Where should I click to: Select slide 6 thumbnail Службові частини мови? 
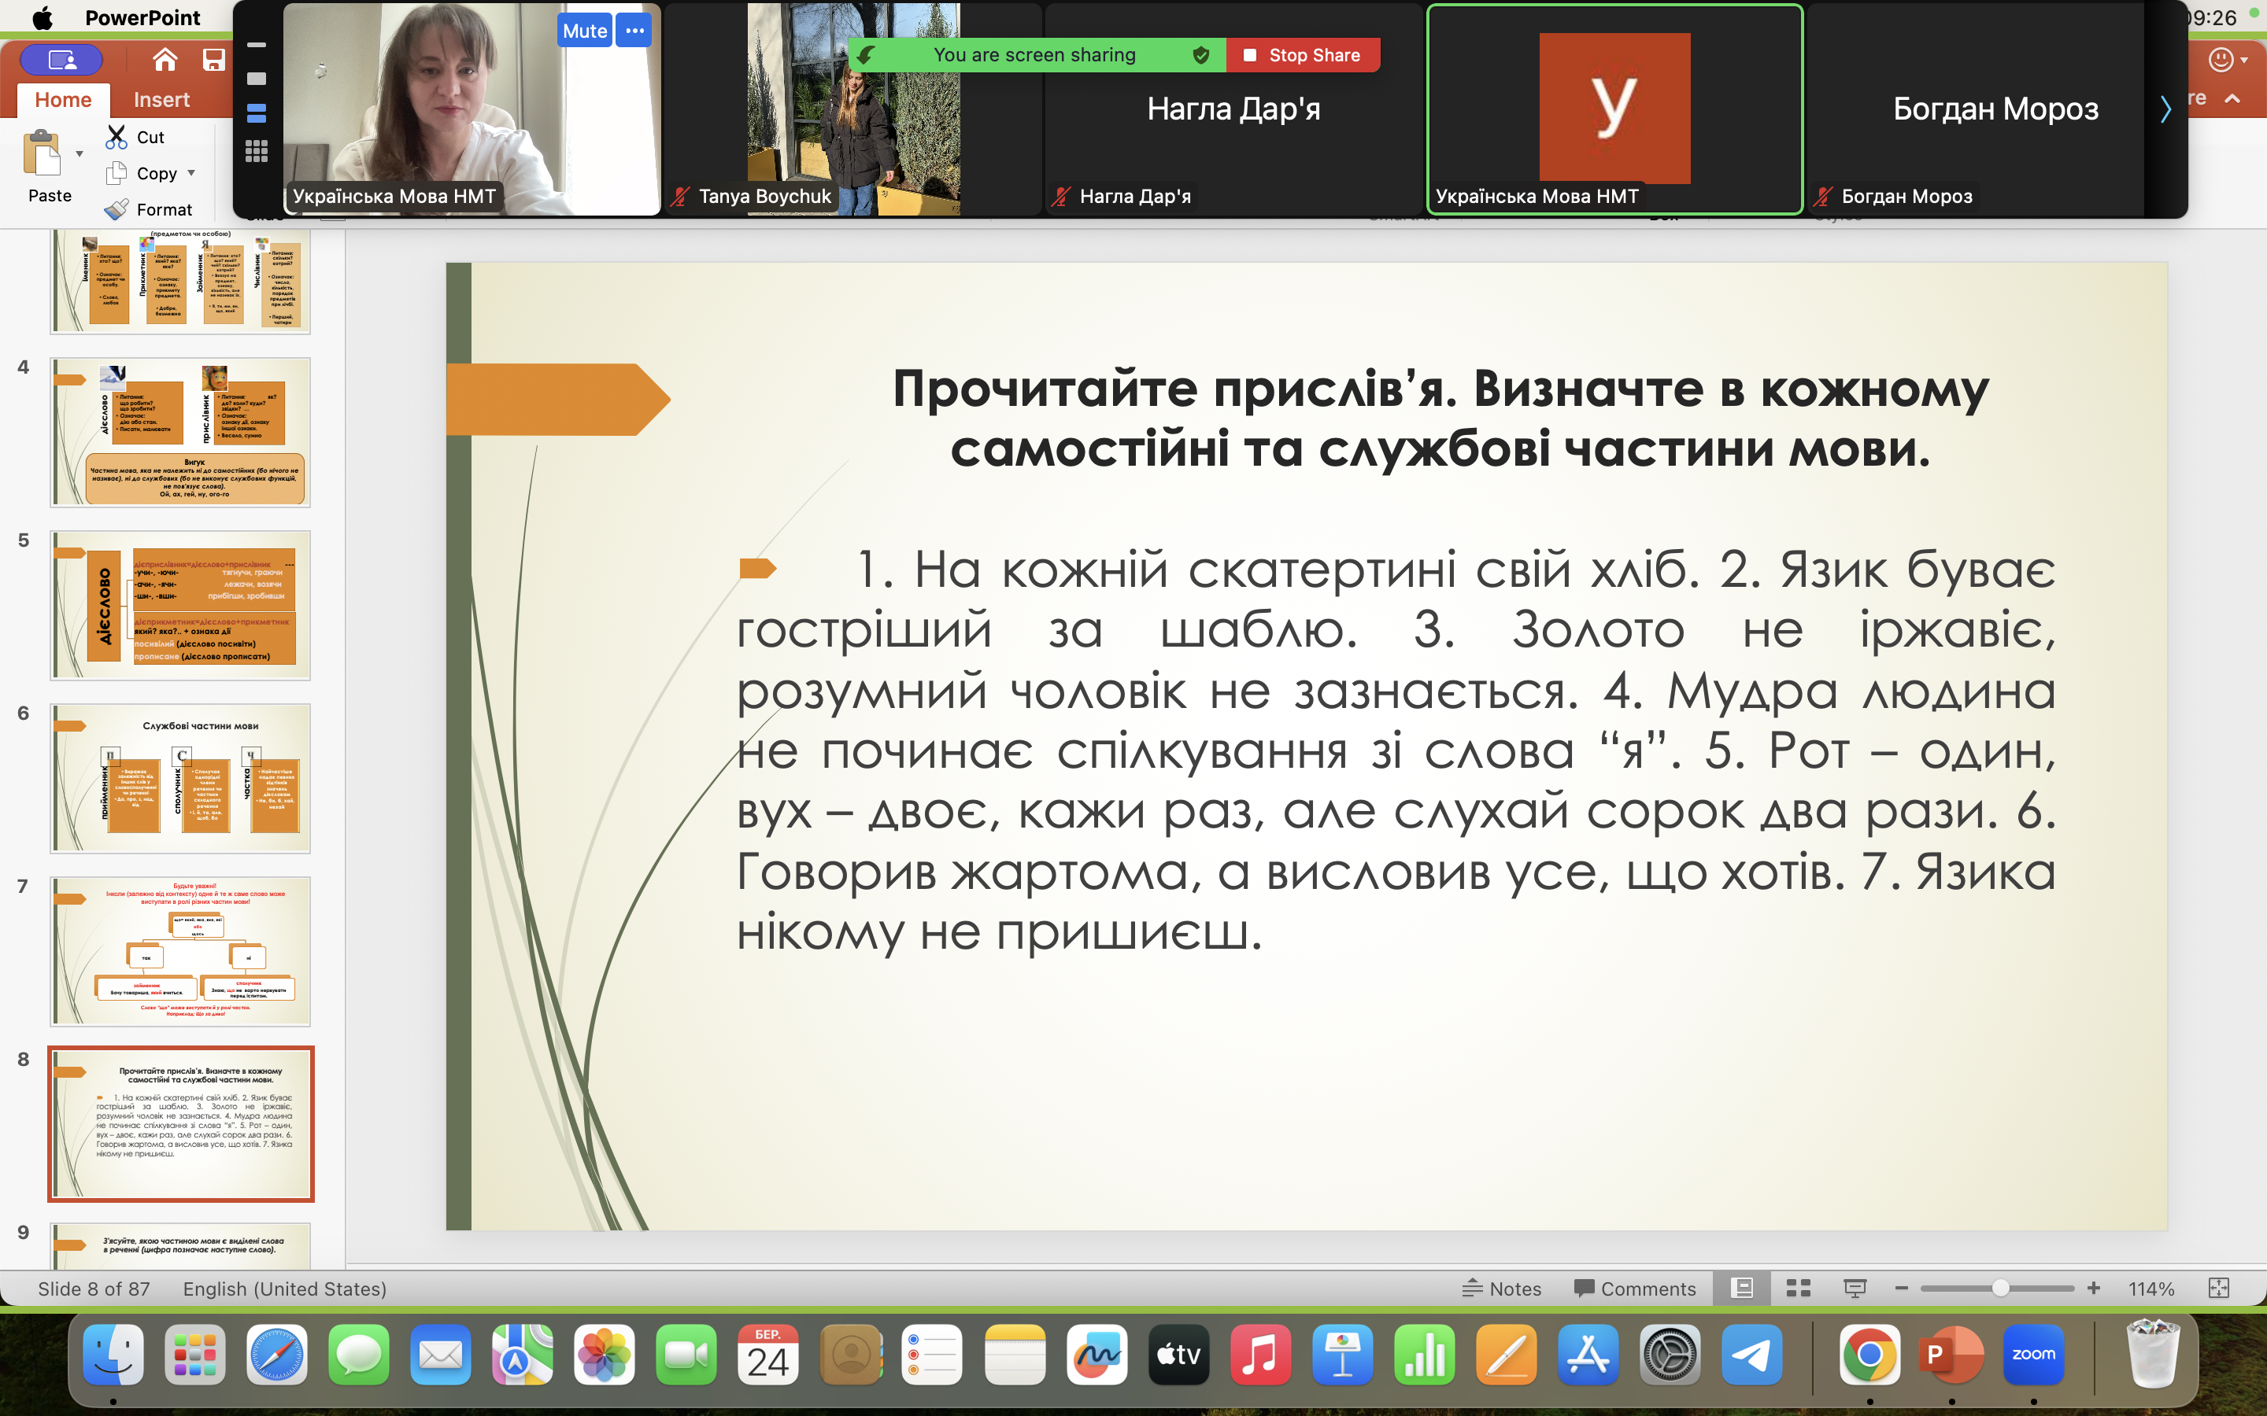pos(179,778)
